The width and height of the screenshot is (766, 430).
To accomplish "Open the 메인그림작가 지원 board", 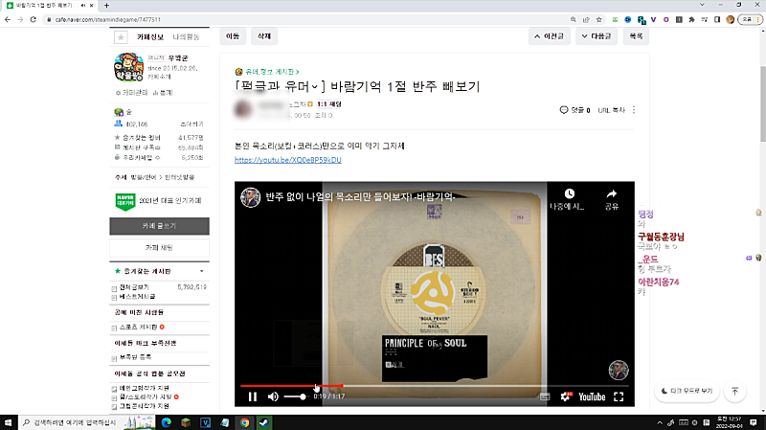I will click(145, 388).
